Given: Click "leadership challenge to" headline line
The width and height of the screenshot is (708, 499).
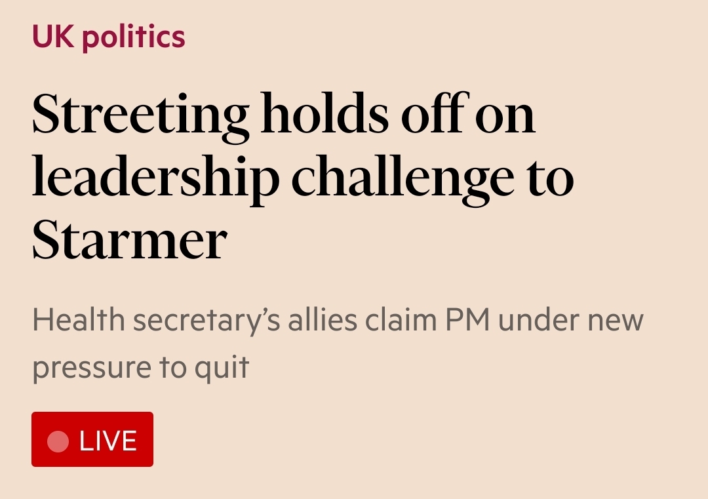Looking at the screenshot, I should click(x=303, y=179).
